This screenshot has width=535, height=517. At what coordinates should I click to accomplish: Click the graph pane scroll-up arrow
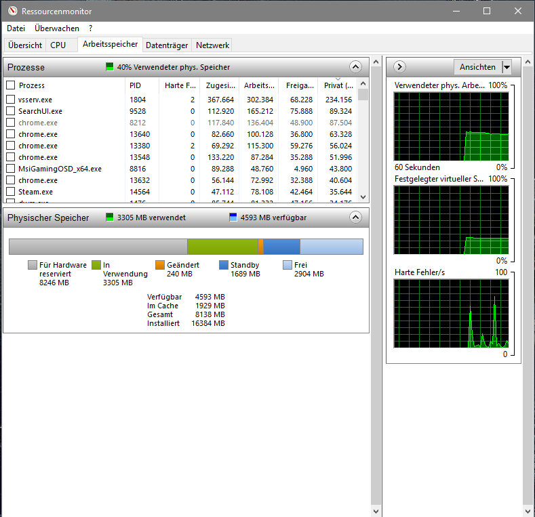(528, 62)
